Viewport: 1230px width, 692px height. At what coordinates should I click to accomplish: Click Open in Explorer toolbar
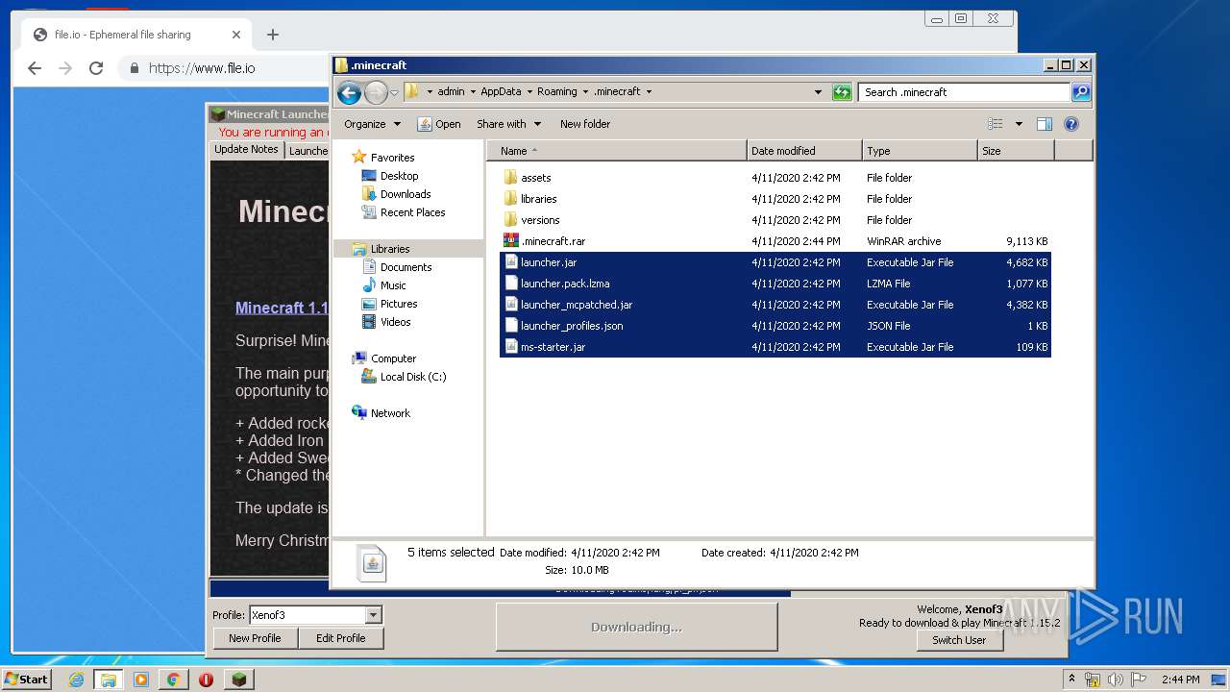pyautogui.click(x=439, y=124)
